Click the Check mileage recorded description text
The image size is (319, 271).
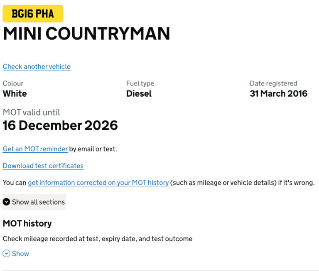(98, 239)
